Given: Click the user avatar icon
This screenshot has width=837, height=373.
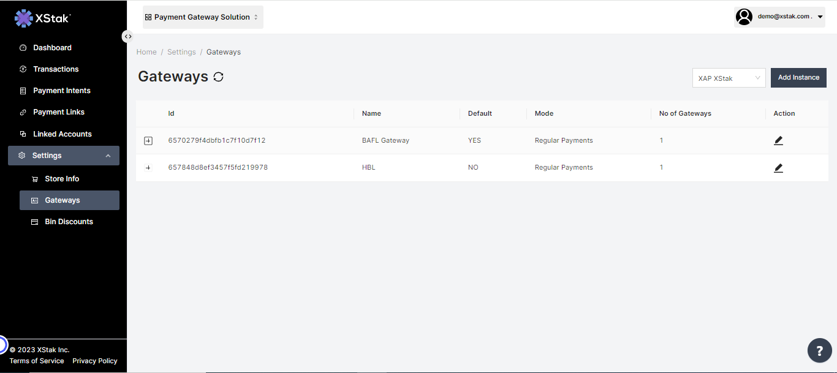Looking at the screenshot, I should pos(744,17).
